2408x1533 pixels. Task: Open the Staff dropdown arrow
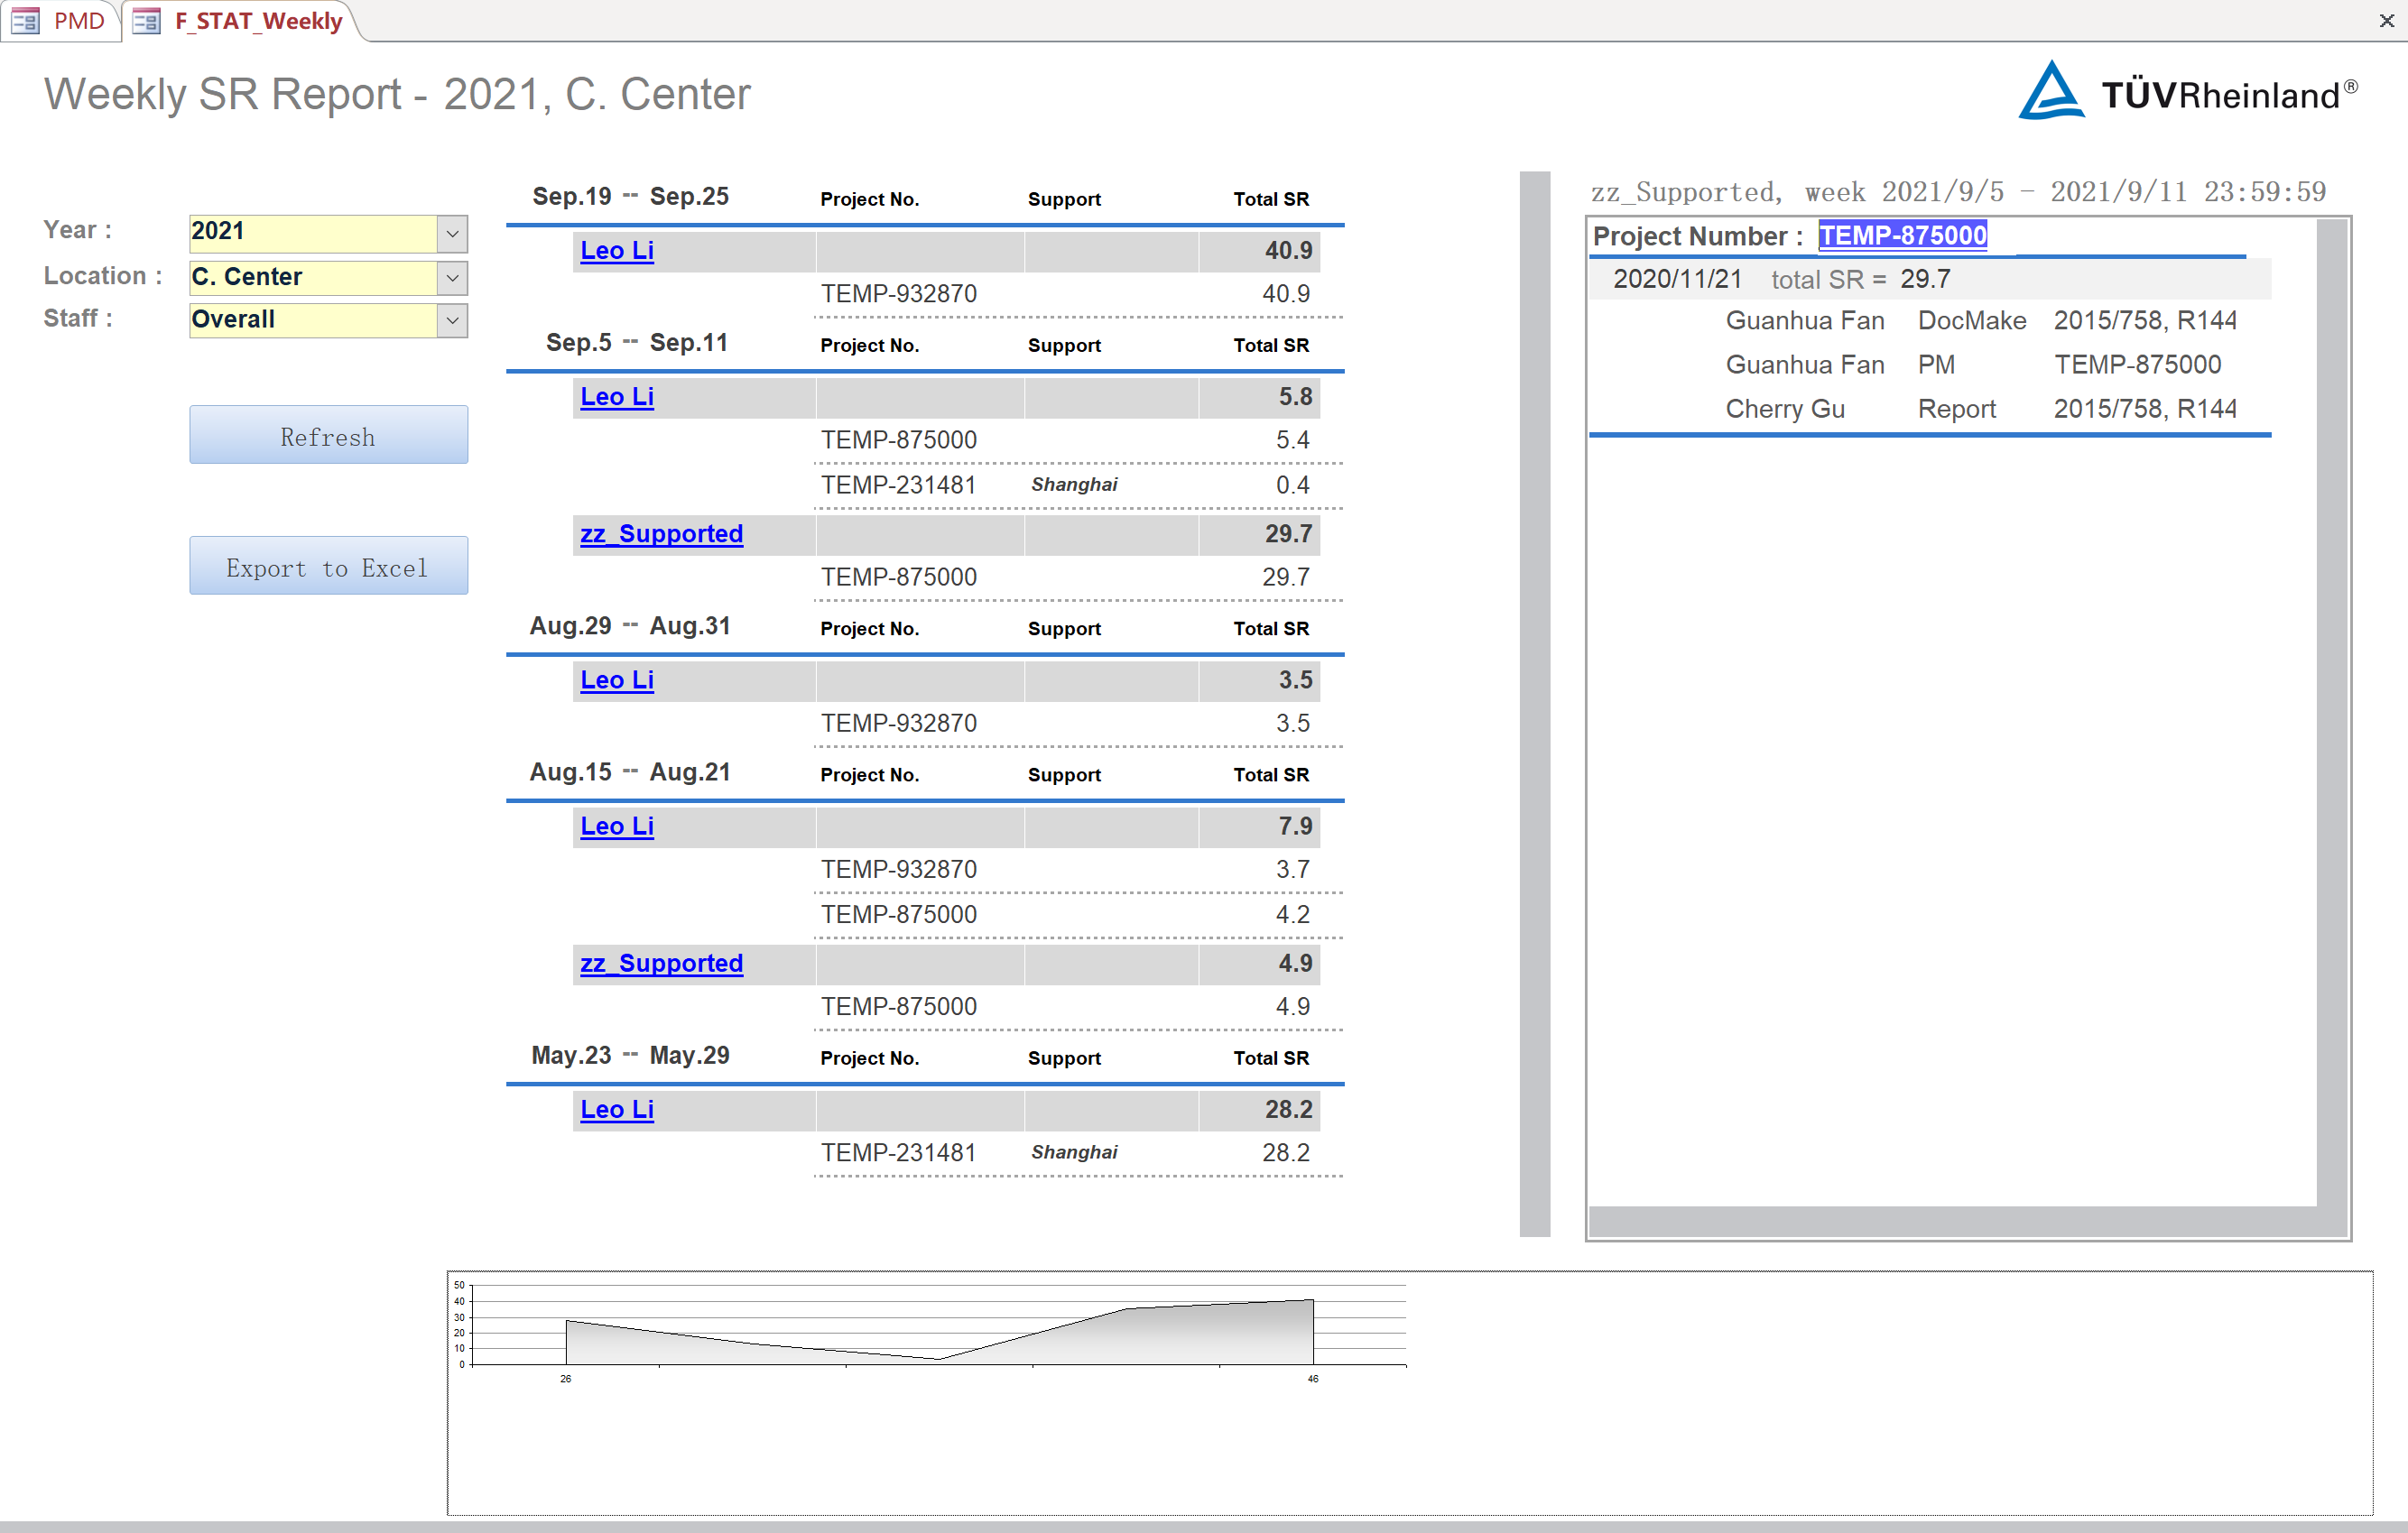pos(452,320)
